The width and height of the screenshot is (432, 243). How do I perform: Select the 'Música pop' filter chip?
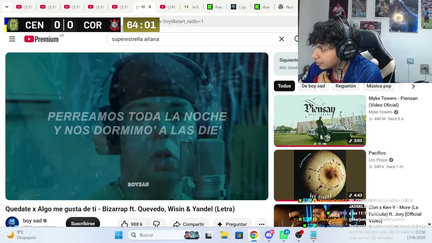(x=379, y=86)
